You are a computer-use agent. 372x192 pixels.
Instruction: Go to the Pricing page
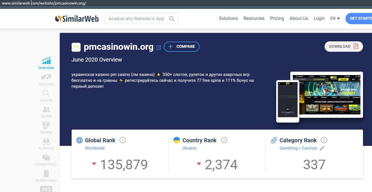click(277, 18)
